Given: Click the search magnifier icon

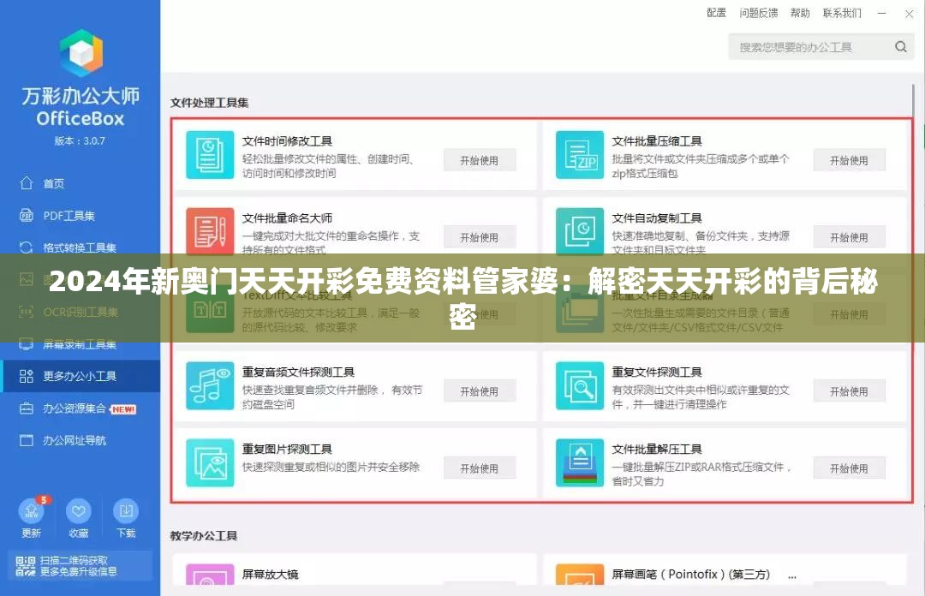Looking at the screenshot, I should 900,46.
